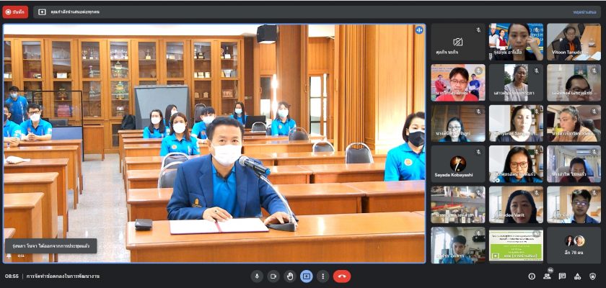Open more options three-dot menu
Image resolution: width=606 pixels, height=288 pixels.
click(x=322, y=276)
